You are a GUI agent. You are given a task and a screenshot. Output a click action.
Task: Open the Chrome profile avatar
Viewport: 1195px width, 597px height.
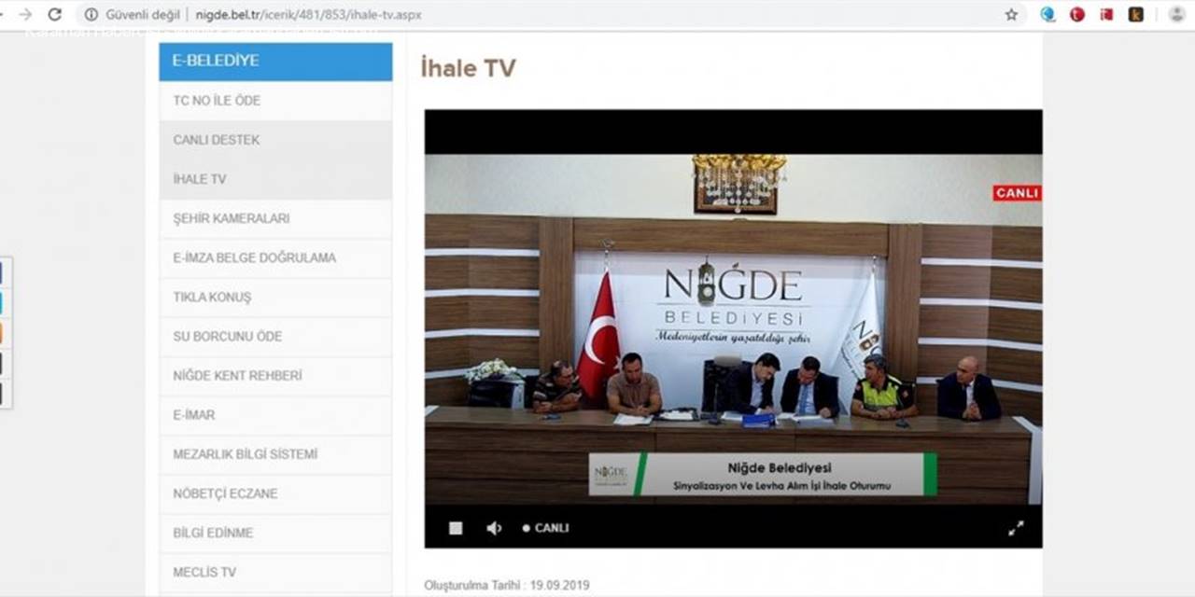pos(1176,15)
